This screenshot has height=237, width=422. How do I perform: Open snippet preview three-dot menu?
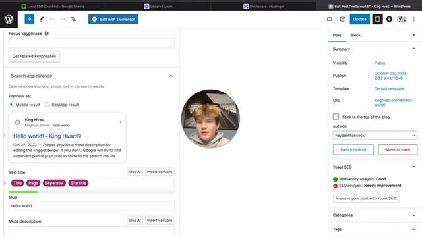click(x=120, y=122)
